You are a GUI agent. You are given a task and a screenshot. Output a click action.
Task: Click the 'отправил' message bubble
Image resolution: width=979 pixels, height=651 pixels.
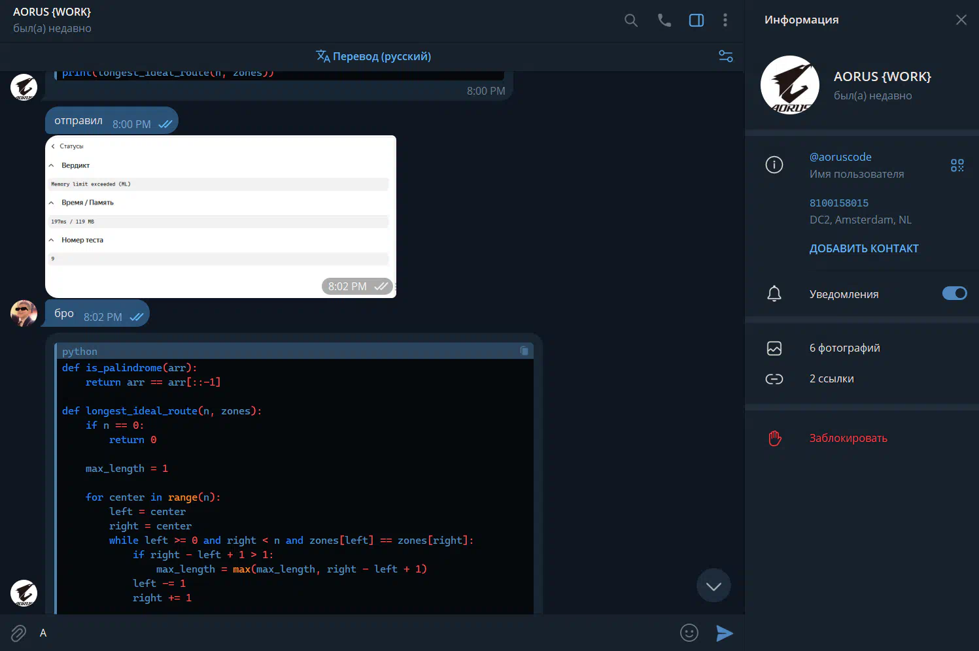pyautogui.click(x=111, y=121)
